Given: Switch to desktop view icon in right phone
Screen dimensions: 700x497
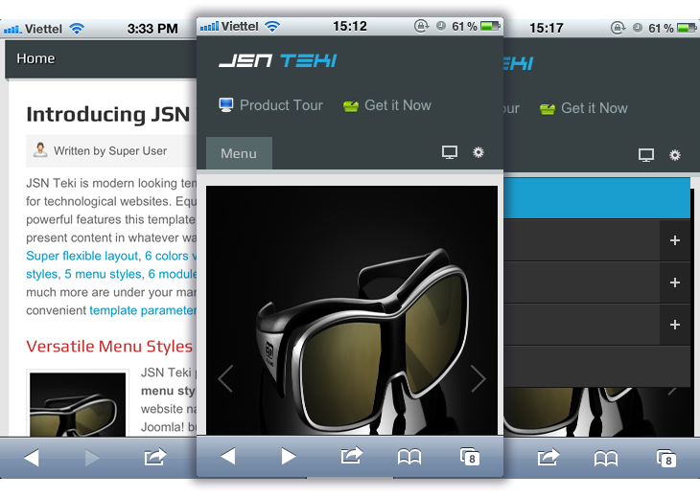Looking at the screenshot, I should pyautogui.click(x=646, y=155).
